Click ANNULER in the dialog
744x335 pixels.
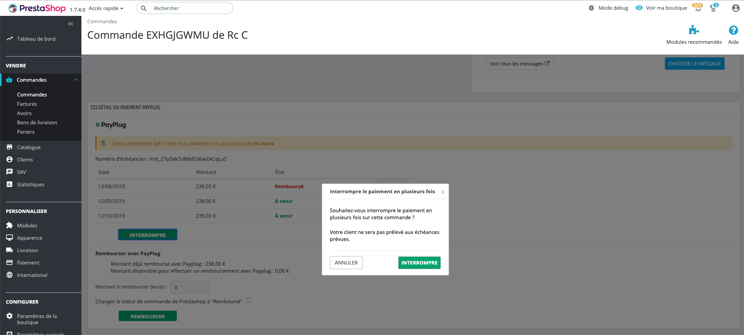click(346, 263)
